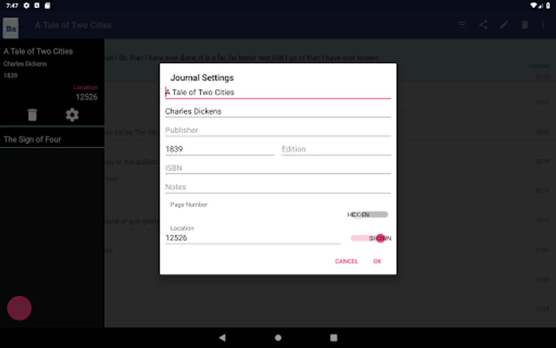Viewport: 556px width, 348px height.
Task: Open journal settings gear in sidebar
Action: pyautogui.click(x=72, y=115)
